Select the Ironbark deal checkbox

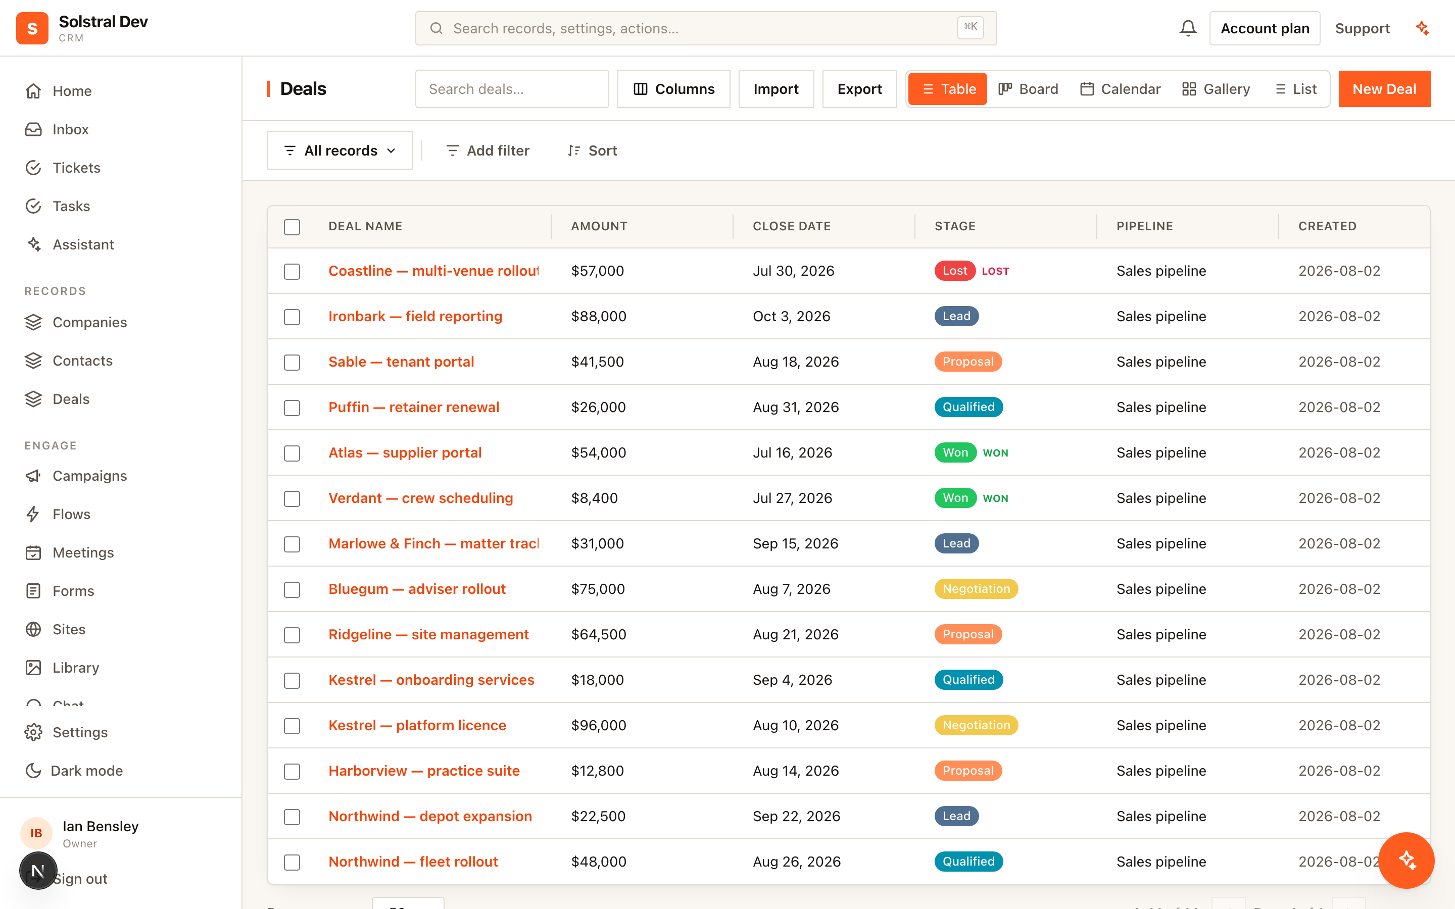[292, 317]
